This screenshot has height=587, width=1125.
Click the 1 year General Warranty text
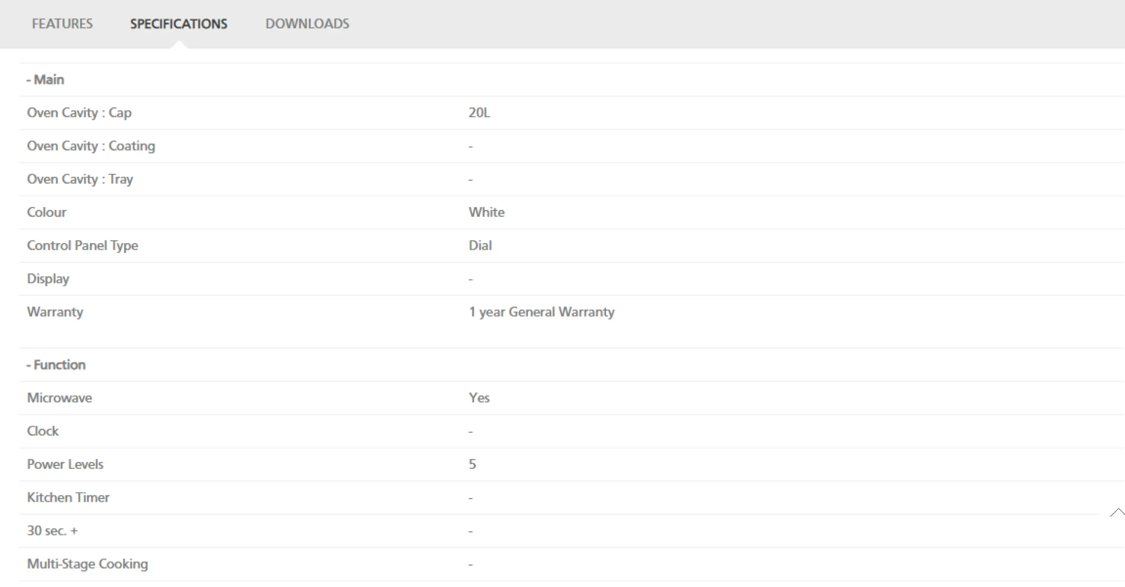pos(542,312)
